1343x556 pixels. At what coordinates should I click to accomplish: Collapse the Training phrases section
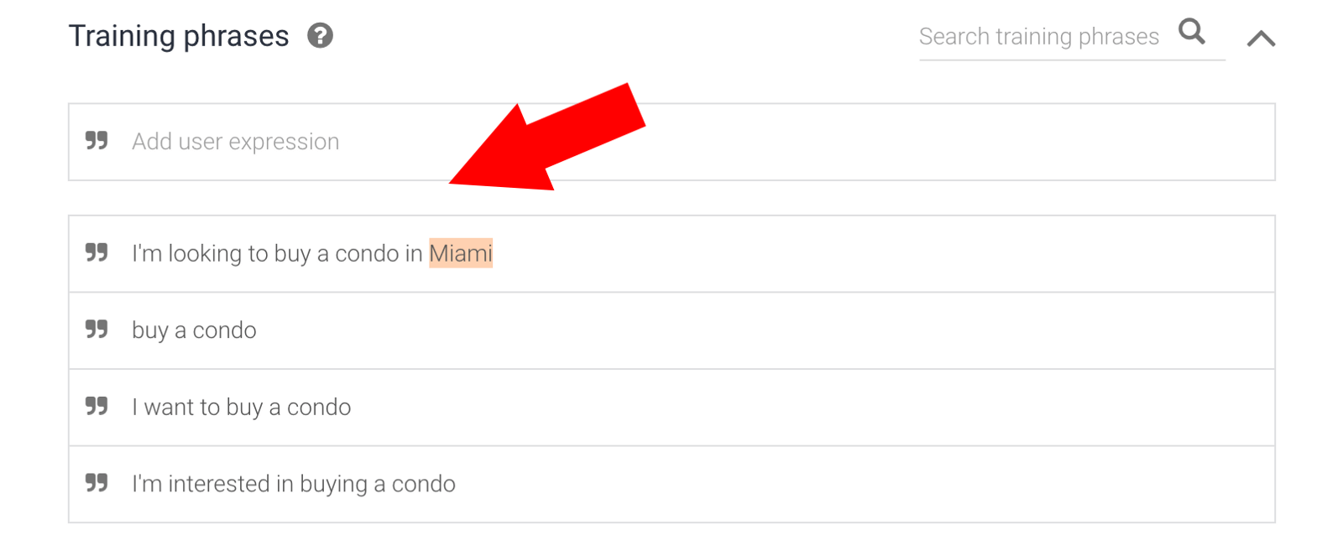1261,39
